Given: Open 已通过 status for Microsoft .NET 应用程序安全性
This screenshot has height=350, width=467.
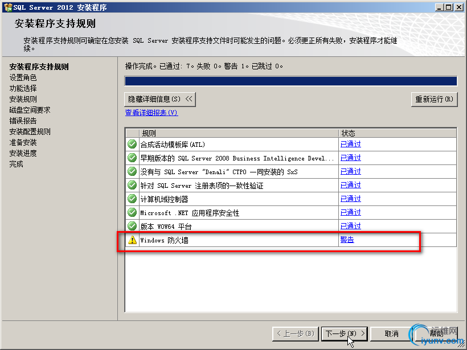Looking at the screenshot, I should coord(351,212).
